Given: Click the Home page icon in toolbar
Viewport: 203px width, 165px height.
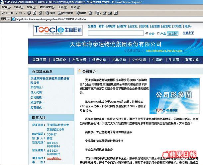Looking at the screenshot, I should pyautogui.click(x=40, y=13).
